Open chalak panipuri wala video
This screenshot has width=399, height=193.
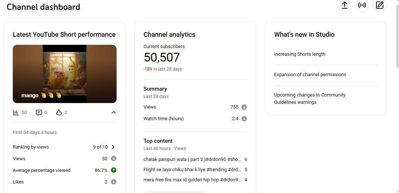click(192, 159)
